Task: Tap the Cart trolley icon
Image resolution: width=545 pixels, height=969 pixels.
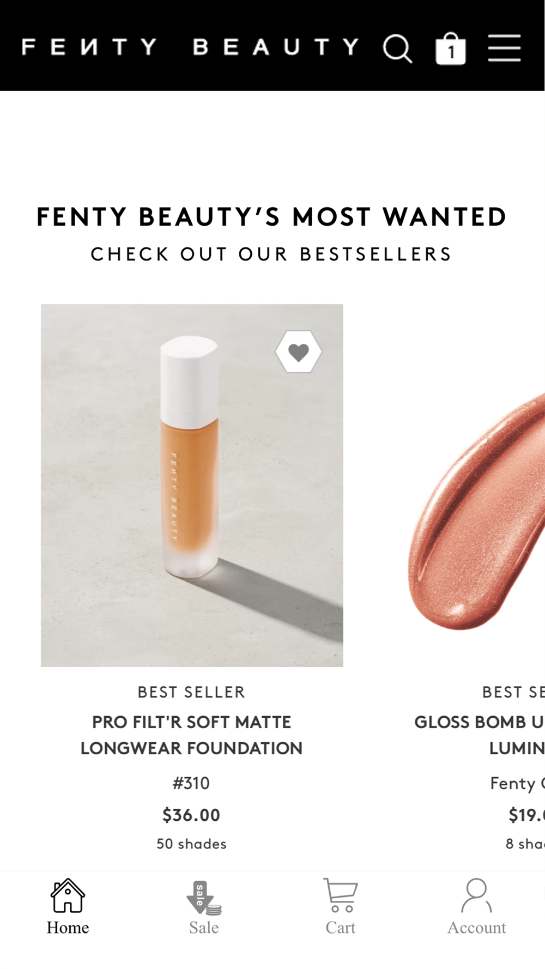Action: pyautogui.click(x=341, y=895)
